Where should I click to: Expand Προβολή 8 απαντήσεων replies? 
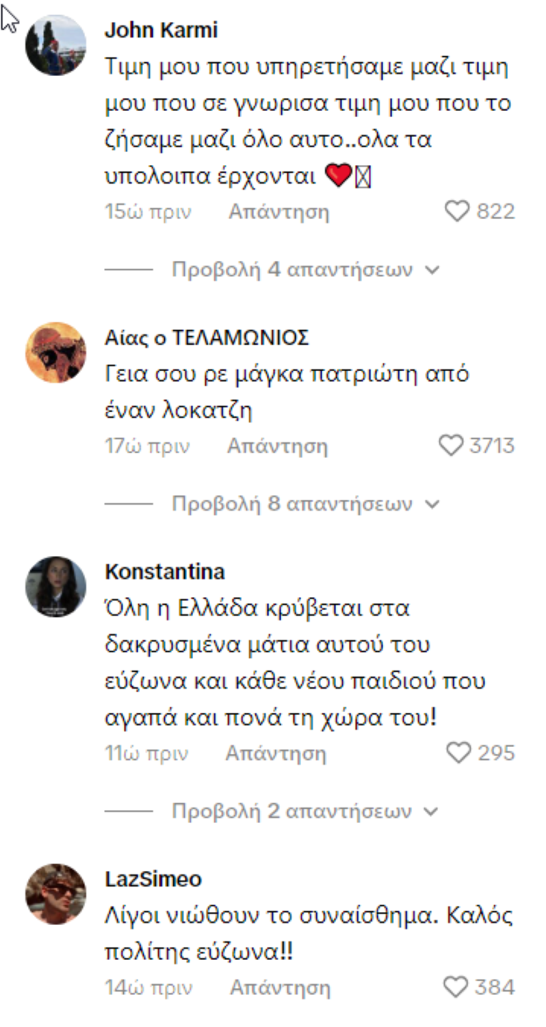coord(305,505)
